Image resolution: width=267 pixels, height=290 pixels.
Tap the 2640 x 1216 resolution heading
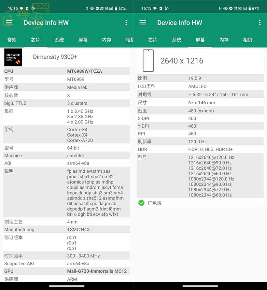(x=182, y=61)
